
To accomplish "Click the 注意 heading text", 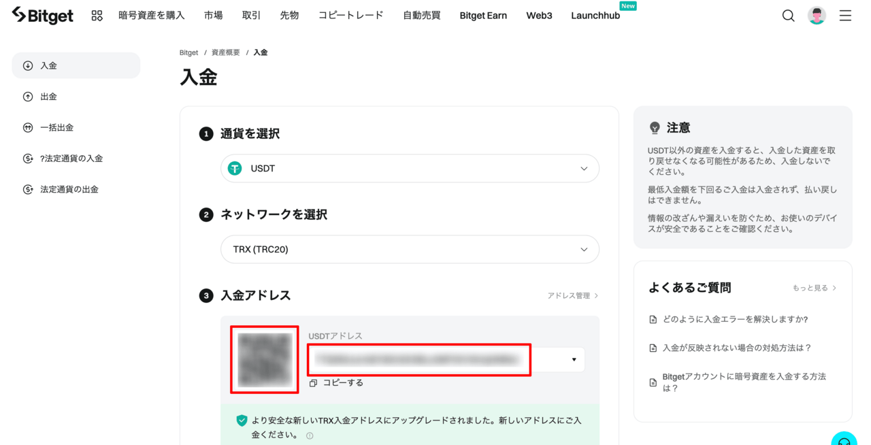I will [678, 127].
